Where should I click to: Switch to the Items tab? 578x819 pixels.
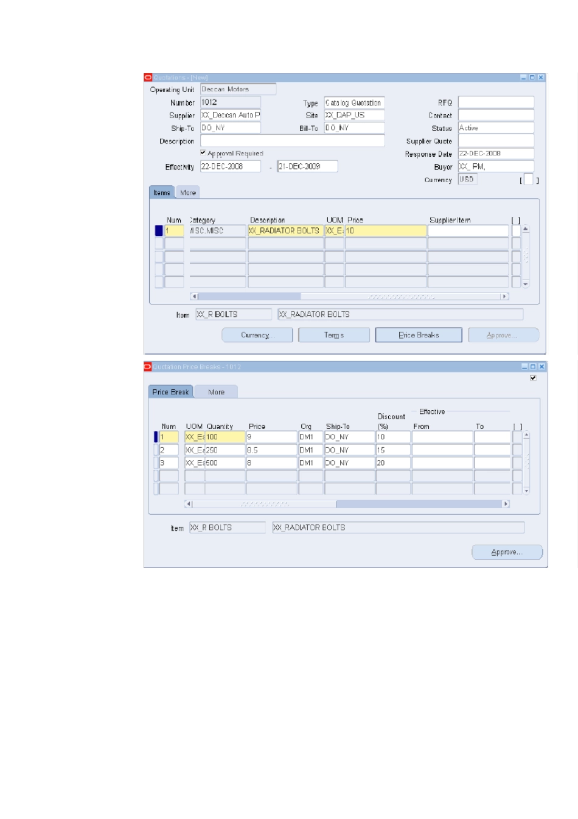coord(162,193)
